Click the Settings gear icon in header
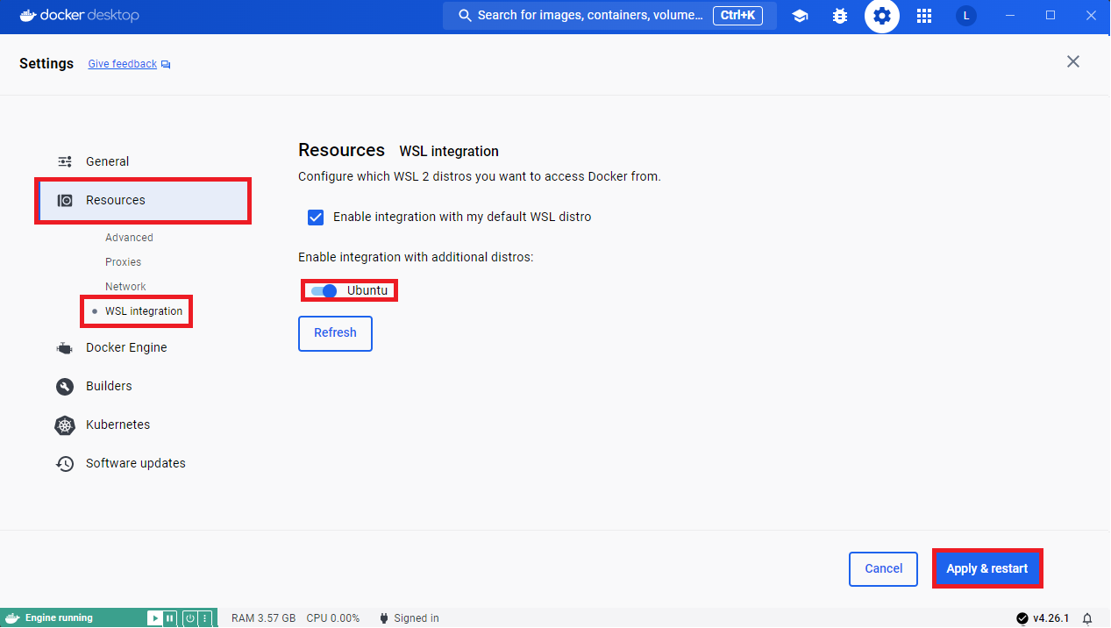This screenshot has height=628, width=1111. tap(882, 16)
